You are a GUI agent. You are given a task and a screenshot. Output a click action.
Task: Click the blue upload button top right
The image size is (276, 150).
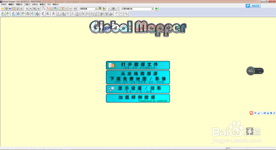(253, 6)
